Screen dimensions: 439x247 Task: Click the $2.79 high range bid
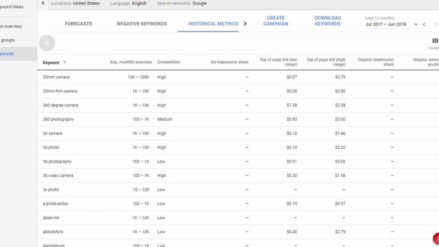click(x=340, y=232)
